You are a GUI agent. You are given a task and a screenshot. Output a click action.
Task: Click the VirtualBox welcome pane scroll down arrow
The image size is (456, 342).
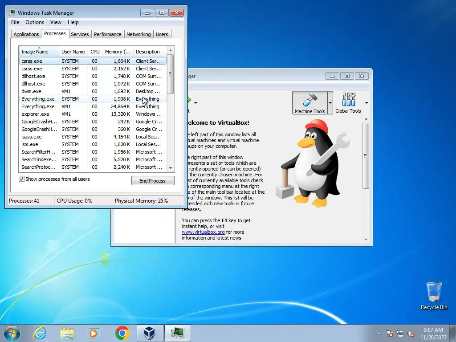pyautogui.click(x=366, y=240)
